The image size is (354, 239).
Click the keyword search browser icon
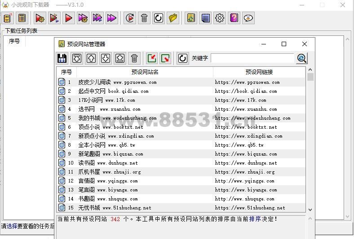tap(301, 58)
